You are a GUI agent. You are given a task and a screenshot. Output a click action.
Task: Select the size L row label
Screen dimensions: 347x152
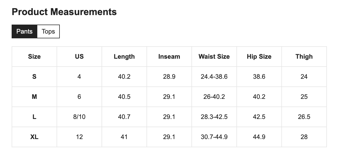34,117
